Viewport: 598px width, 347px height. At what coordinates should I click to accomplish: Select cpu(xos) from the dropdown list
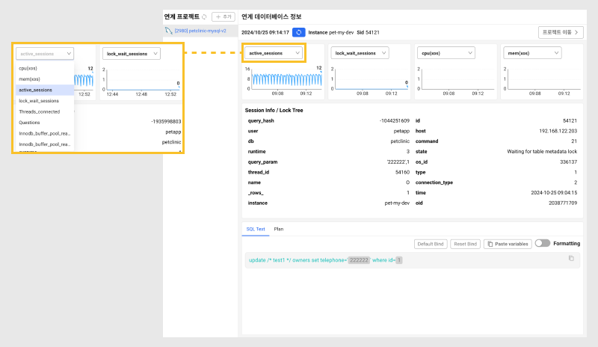(x=44, y=68)
